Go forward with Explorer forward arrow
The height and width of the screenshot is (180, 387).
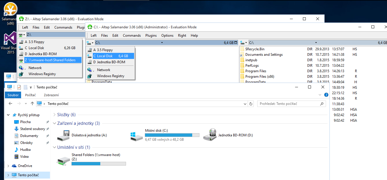pyautogui.click(x=19, y=103)
